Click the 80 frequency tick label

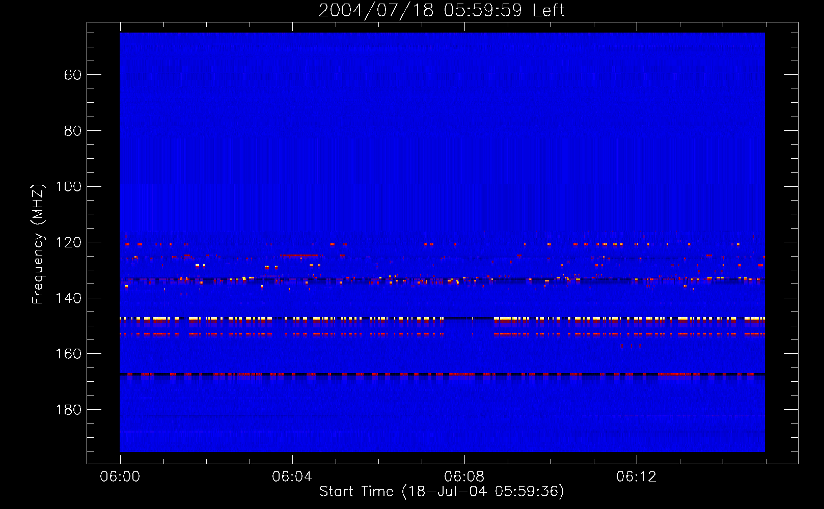(73, 131)
